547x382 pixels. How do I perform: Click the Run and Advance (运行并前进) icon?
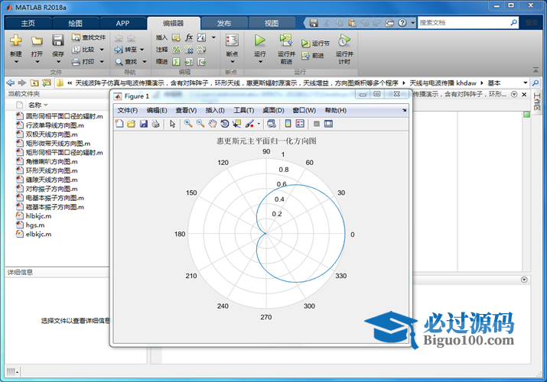click(x=285, y=40)
